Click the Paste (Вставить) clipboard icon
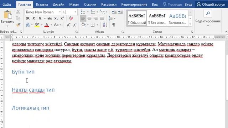Image resolution: width=228 pixels, height=128 pixels. click(x=7, y=15)
